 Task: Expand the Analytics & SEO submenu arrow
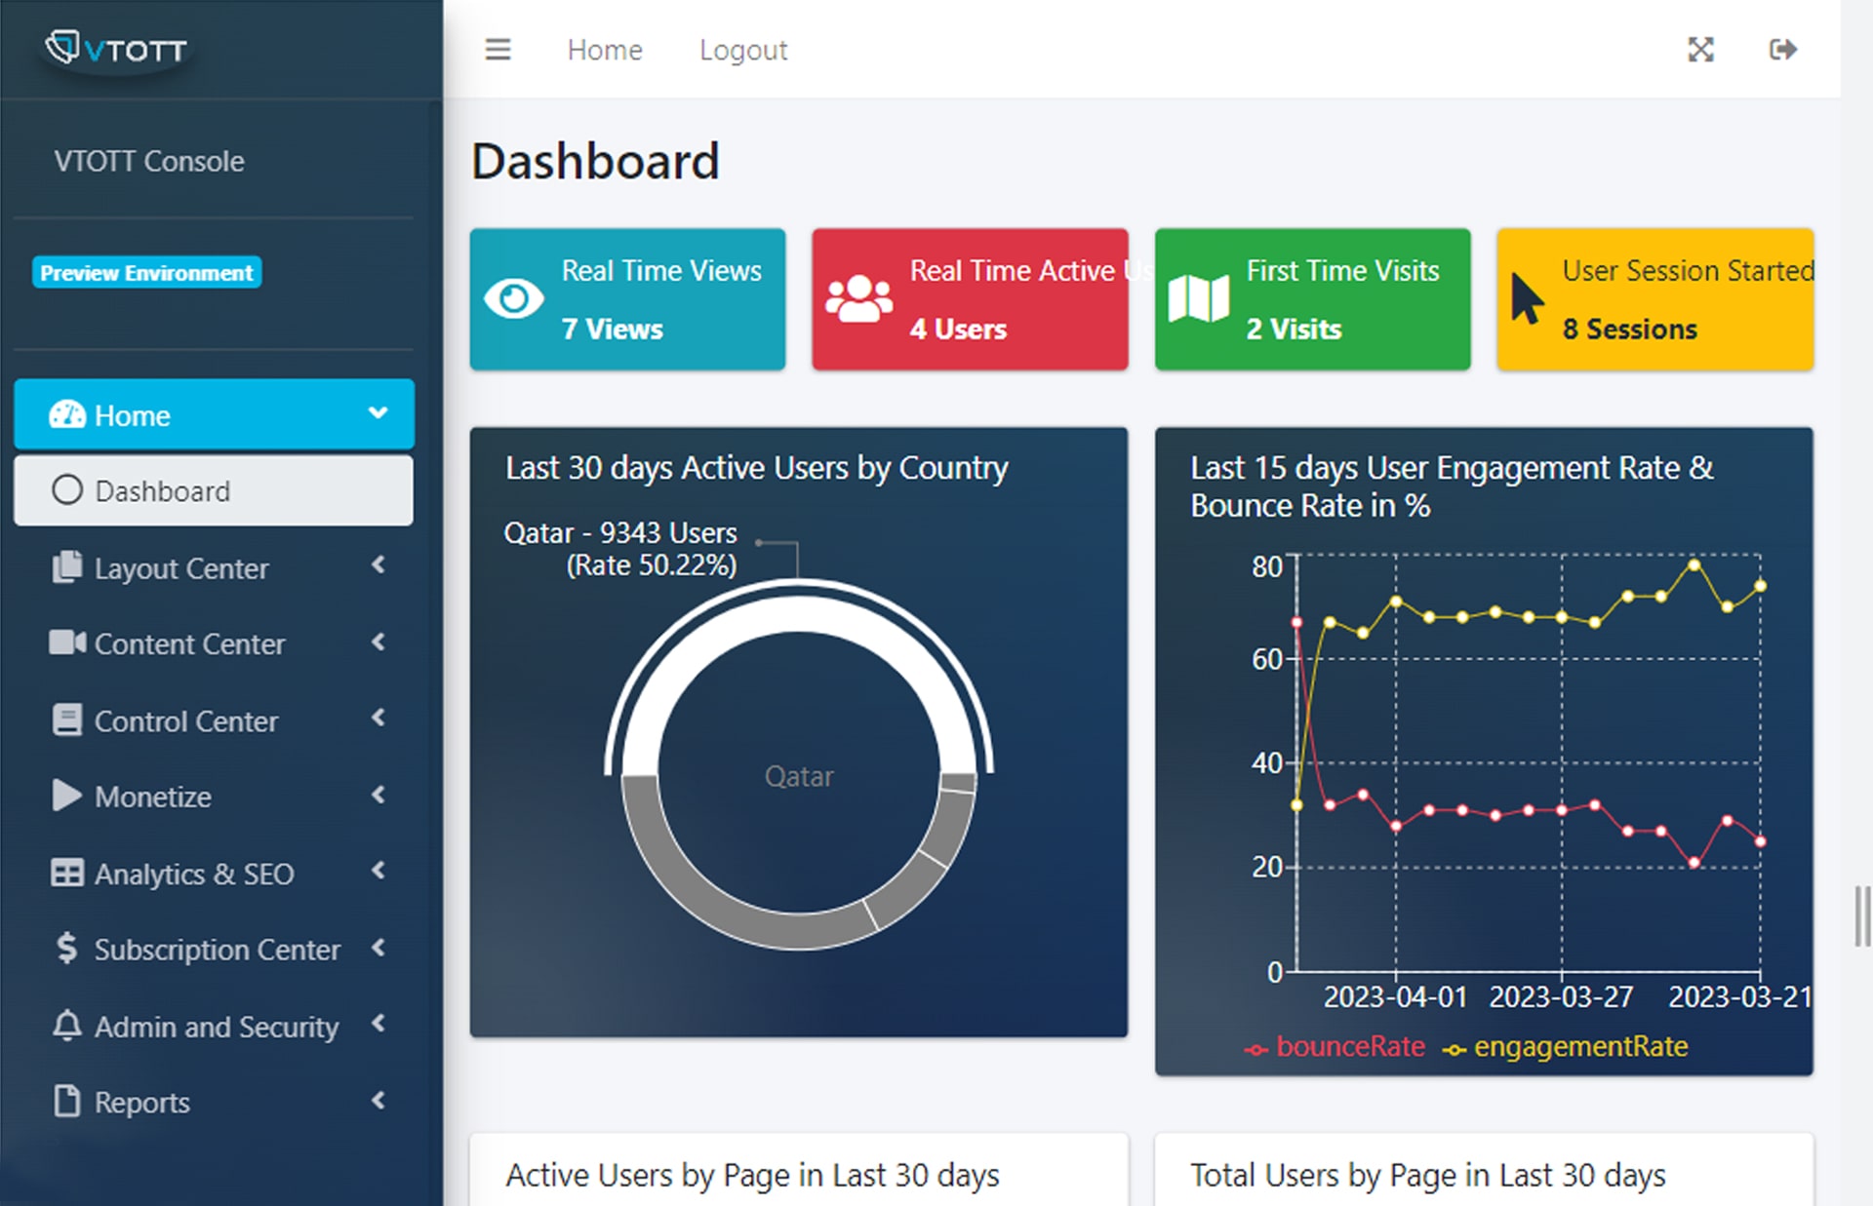(x=379, y=871)
